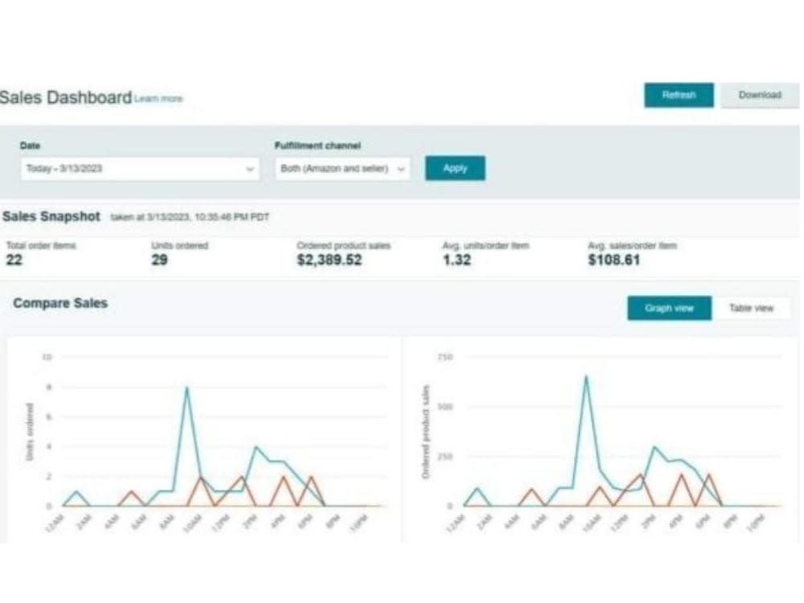Click the Avg. units/order item label
The width and height of the screenshot is (804, 603).
tap(486, 245)
